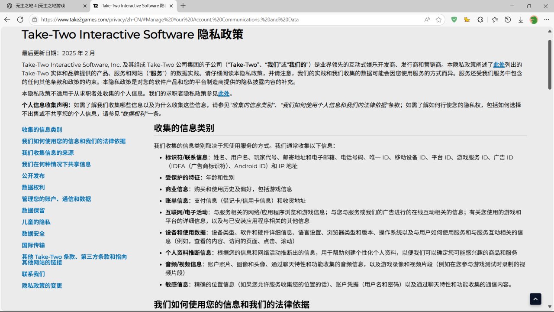Refresh the current page

(x=20, y=19)
